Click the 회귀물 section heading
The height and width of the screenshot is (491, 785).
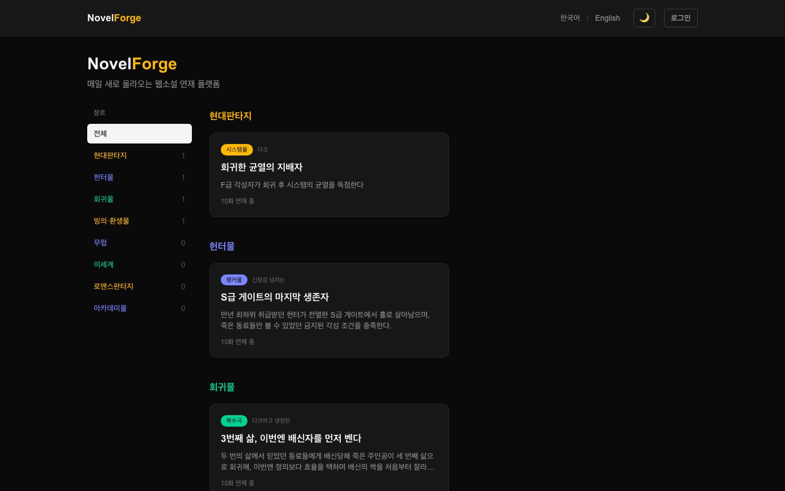pyautogui.click(x=222, y=387)
